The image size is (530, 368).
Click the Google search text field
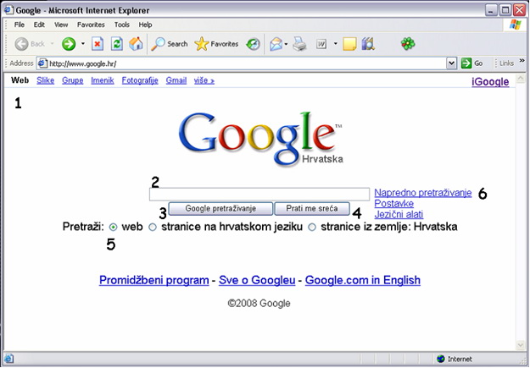tap(259, 194)
